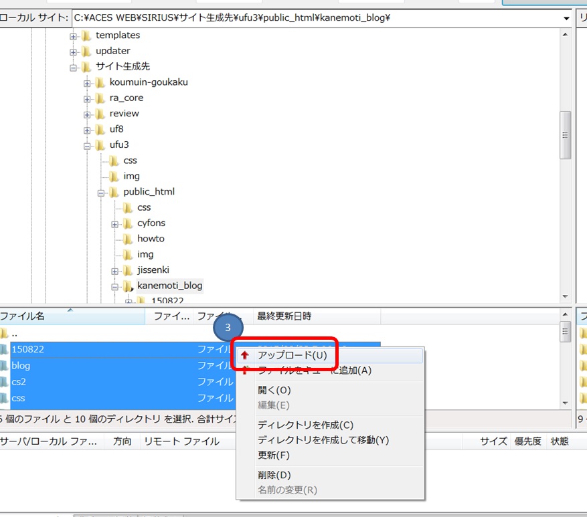Expand the templates tree node
This screenshot has width=587, height=517.
[72, 35]
